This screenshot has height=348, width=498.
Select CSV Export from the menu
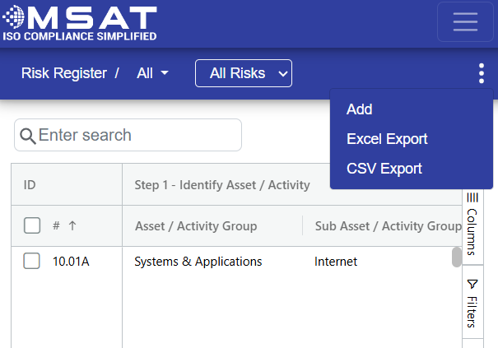click(x=384, y=169)
